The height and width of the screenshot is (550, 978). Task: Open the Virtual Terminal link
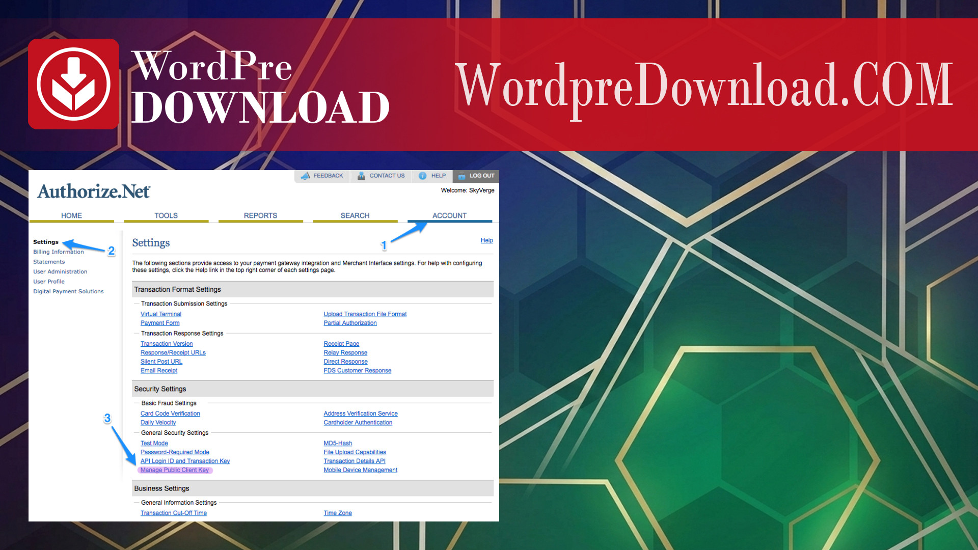click(161, 314)
